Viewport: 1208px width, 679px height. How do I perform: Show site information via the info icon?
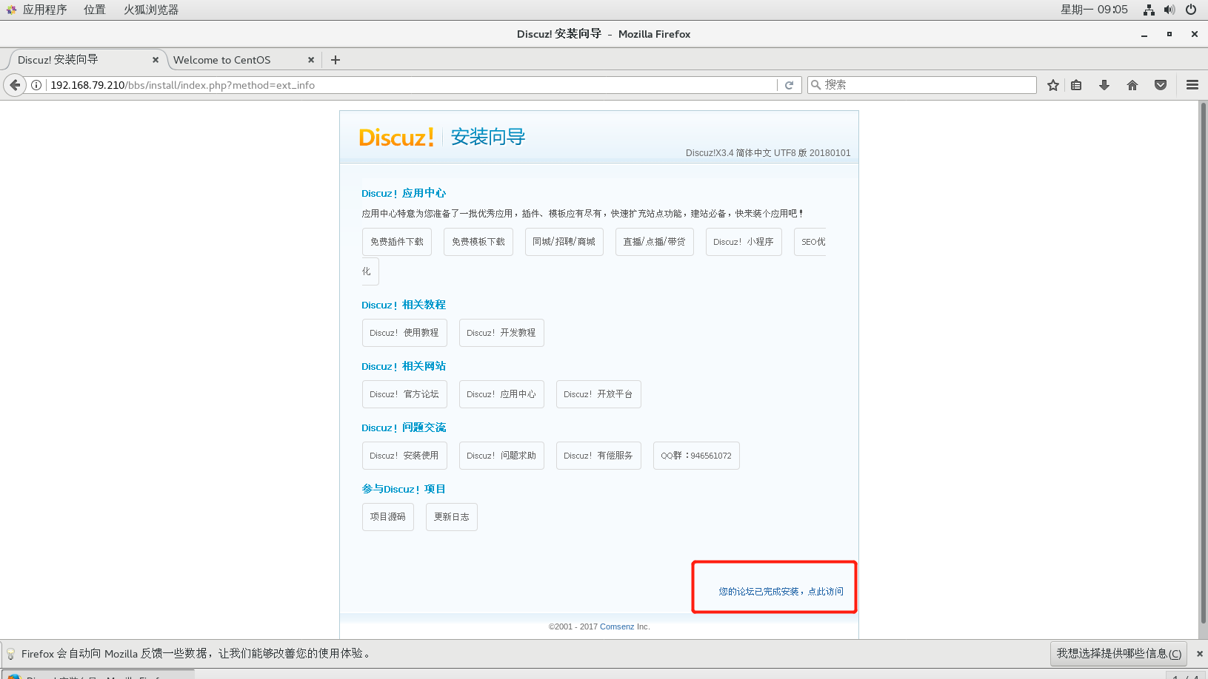(x=36, y=85)
